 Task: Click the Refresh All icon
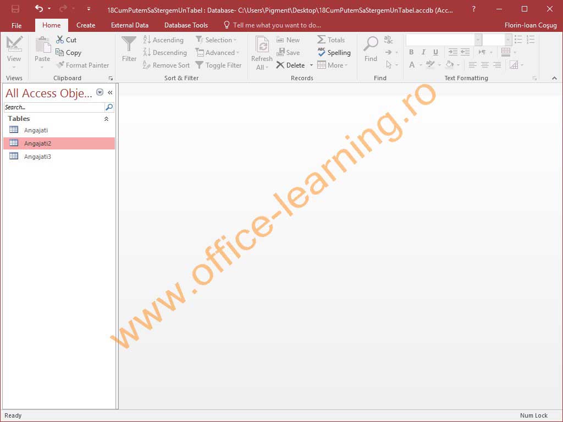tap(262, 45)
